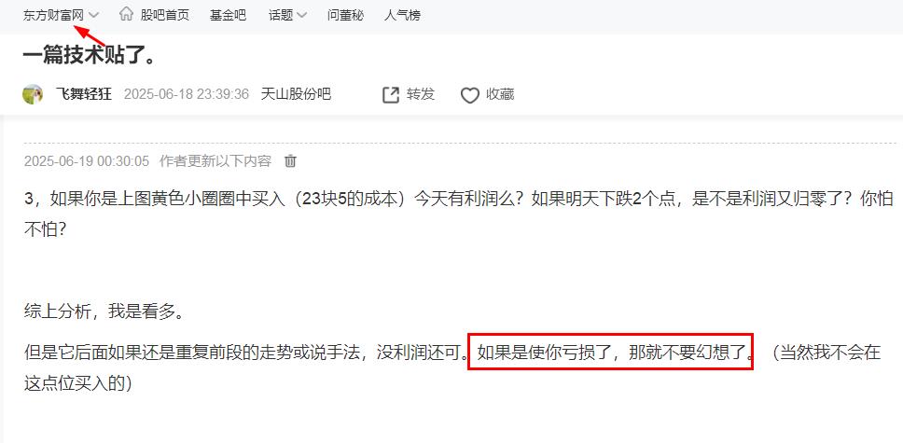Click the home icon beside 股吧首页
This screenshot has width=903, height=443.
[x=126, y=14]
